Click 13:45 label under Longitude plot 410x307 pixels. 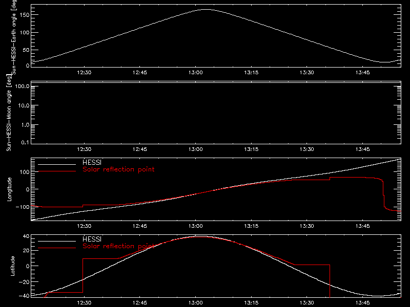coord(363,226)
